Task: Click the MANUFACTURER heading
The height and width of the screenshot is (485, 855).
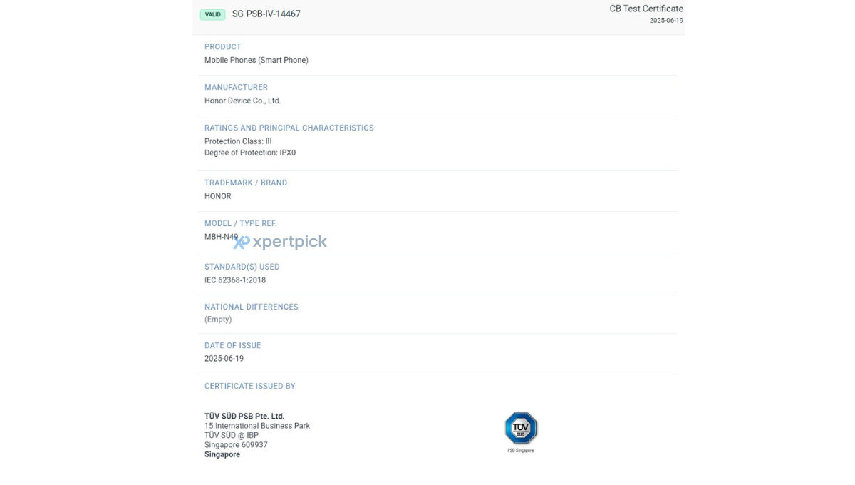Action: [x=236, y=88]
